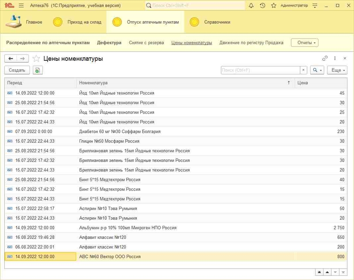Screen dimensions: 354x280
Task: Sort by the Номенклатура column header
Action: coord(185,83)
